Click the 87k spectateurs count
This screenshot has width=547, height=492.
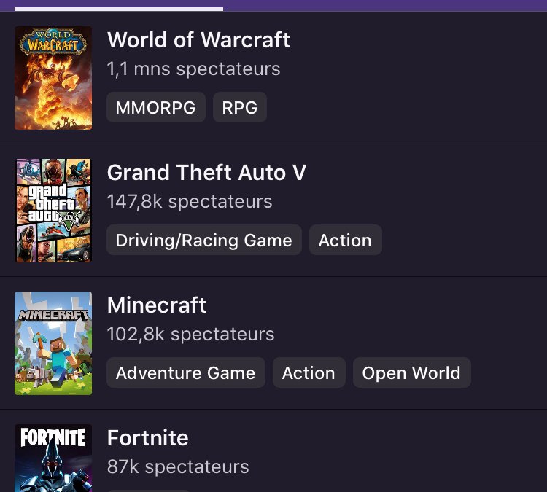coord(178,466)
